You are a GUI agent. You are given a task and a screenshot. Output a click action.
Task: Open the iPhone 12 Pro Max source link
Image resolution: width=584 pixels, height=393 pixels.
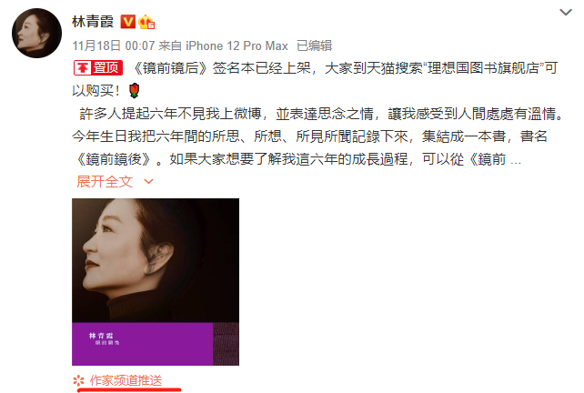click(x=237, y=45)
